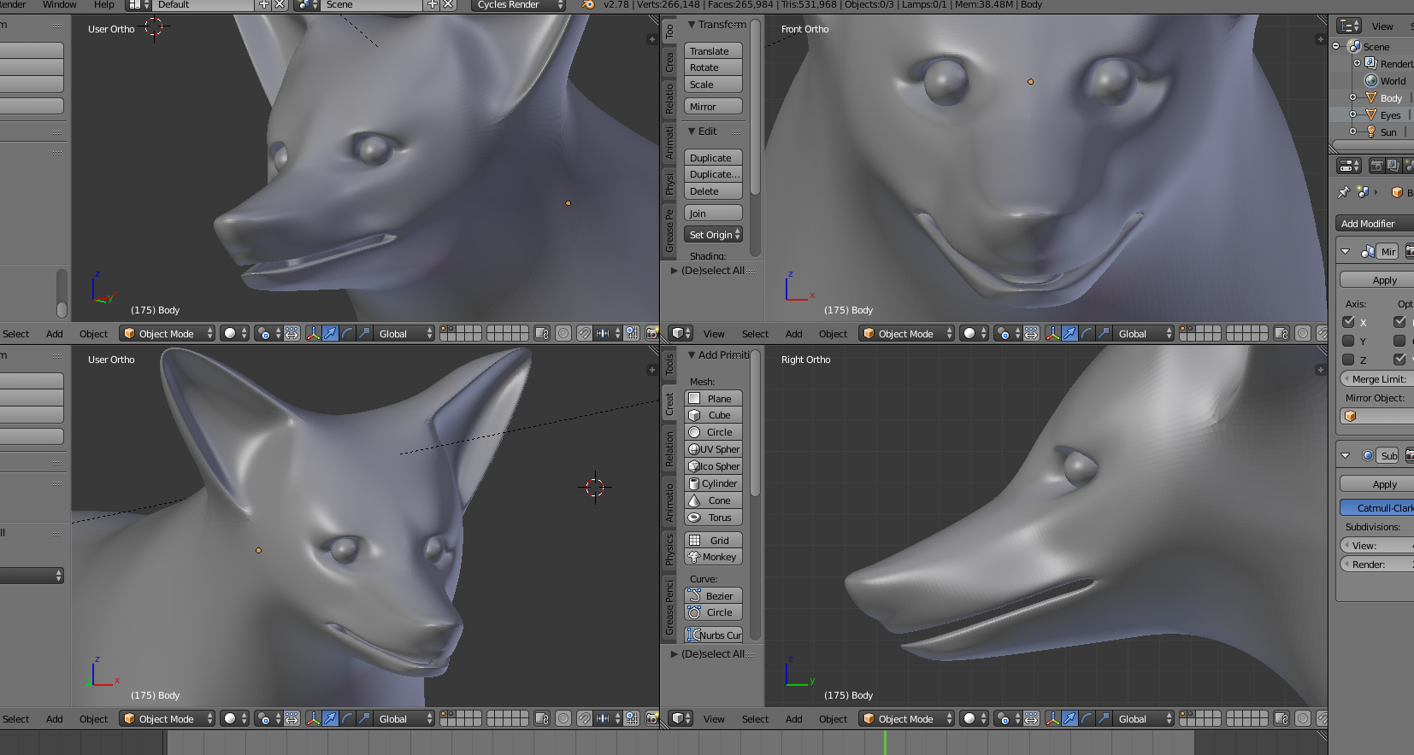1414x755 pixels.
Task: Click the pin icon in the properties panel
Action: (x=1343, y=192)
